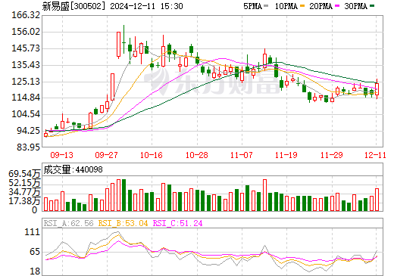This screenshot has height=276, width=394.
Task: Click the 09-27 date label
Action: [106, 155]
